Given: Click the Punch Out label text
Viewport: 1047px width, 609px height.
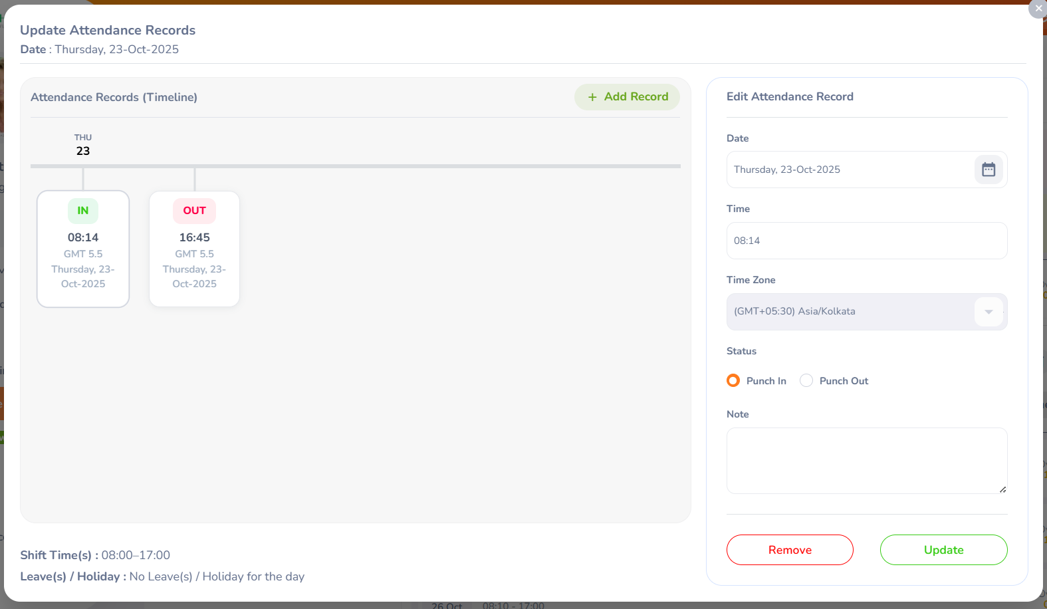Looking at the screenshot, I should [x=844, y=381].
